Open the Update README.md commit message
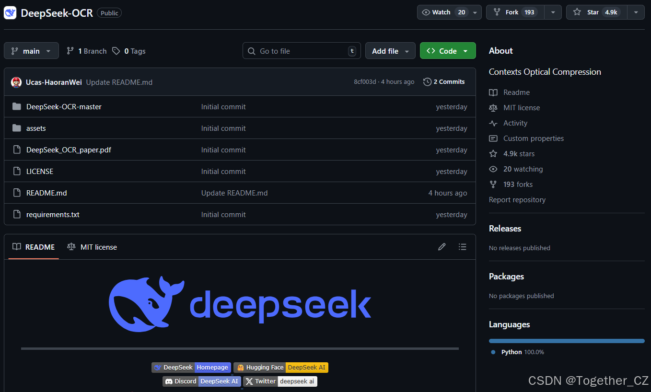 click(x=119, y=82)
